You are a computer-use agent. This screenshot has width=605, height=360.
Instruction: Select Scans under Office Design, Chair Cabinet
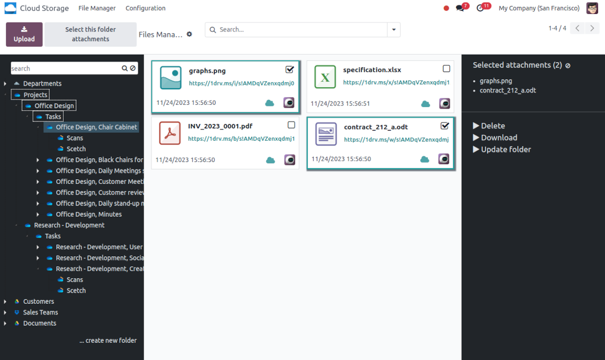pos(74,138)
